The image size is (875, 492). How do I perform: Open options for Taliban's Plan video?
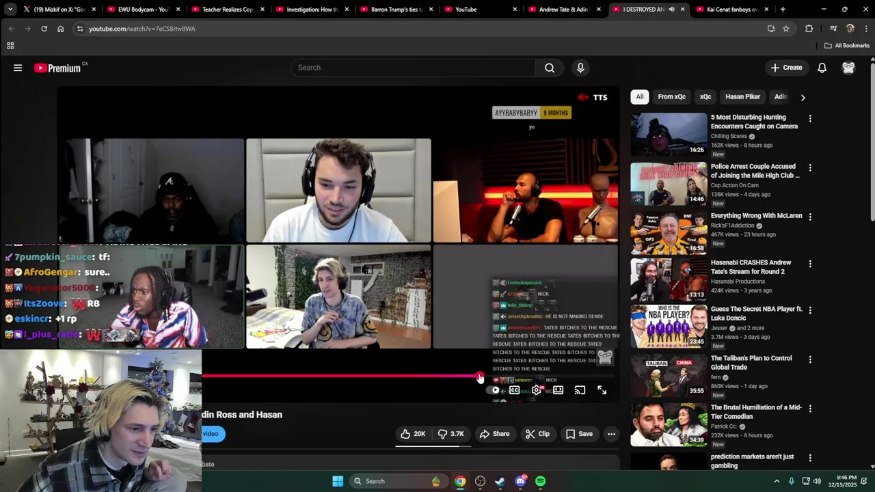810,359
